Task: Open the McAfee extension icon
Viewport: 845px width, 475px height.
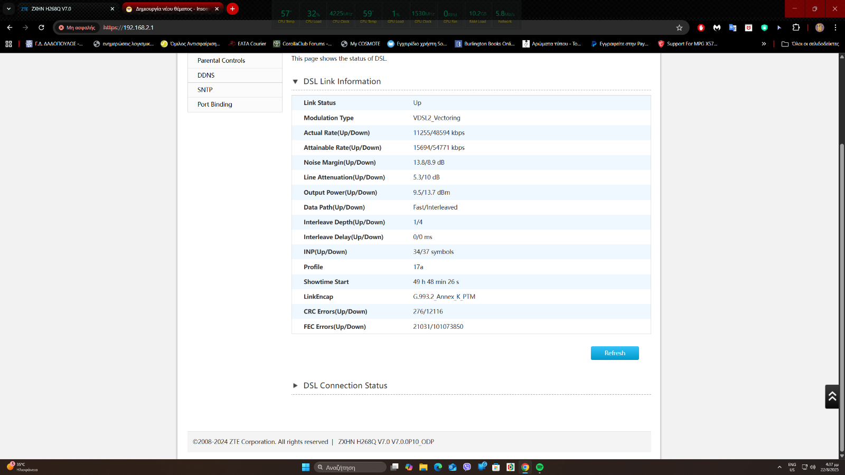Action: (748, 27)
